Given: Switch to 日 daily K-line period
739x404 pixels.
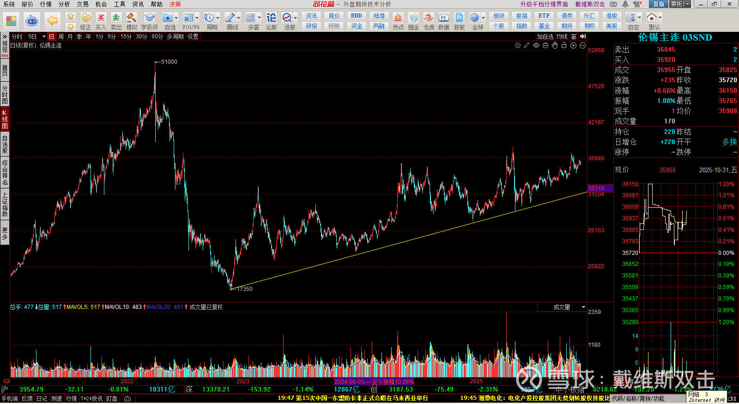Looking at the screenshot, I should (51, 36).
